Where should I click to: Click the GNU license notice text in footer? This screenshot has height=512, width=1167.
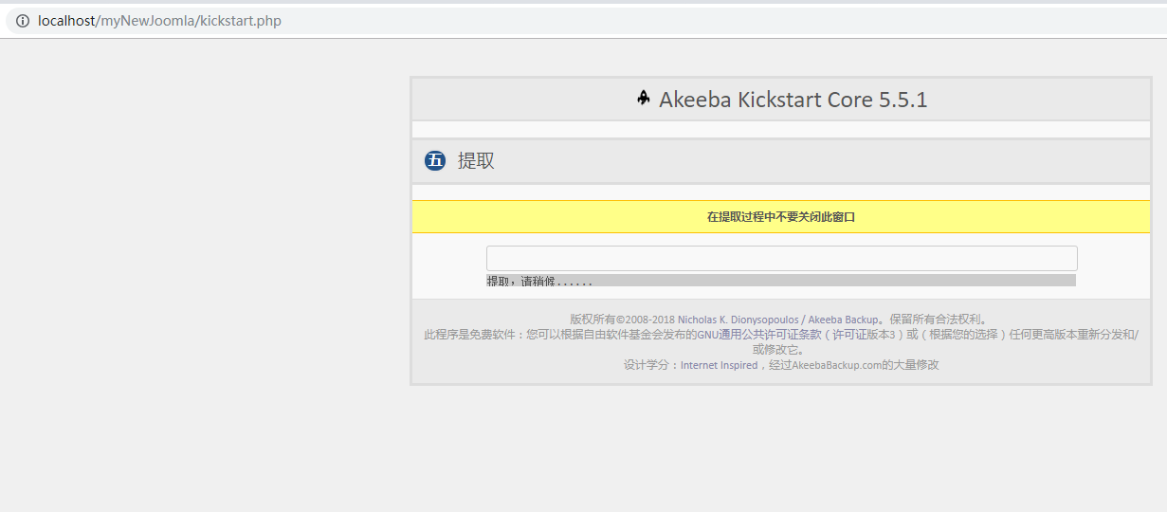click(x=781, y=341)
